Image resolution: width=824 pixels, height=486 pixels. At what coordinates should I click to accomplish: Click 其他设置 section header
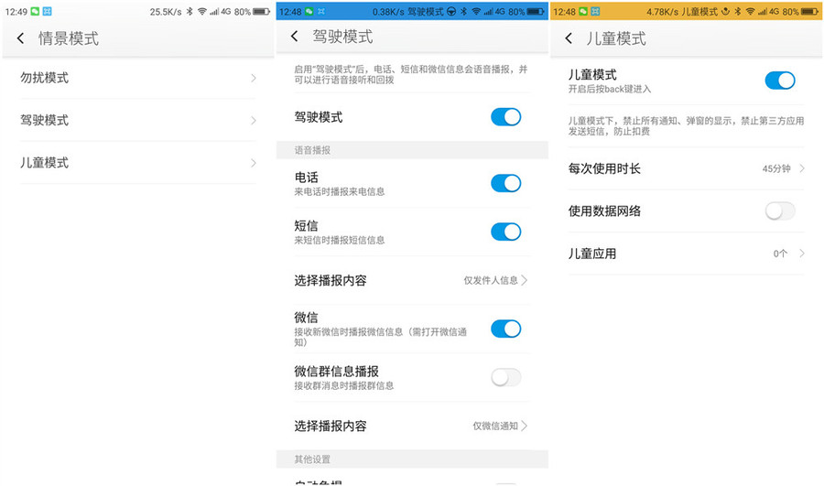tap(412, 459)
